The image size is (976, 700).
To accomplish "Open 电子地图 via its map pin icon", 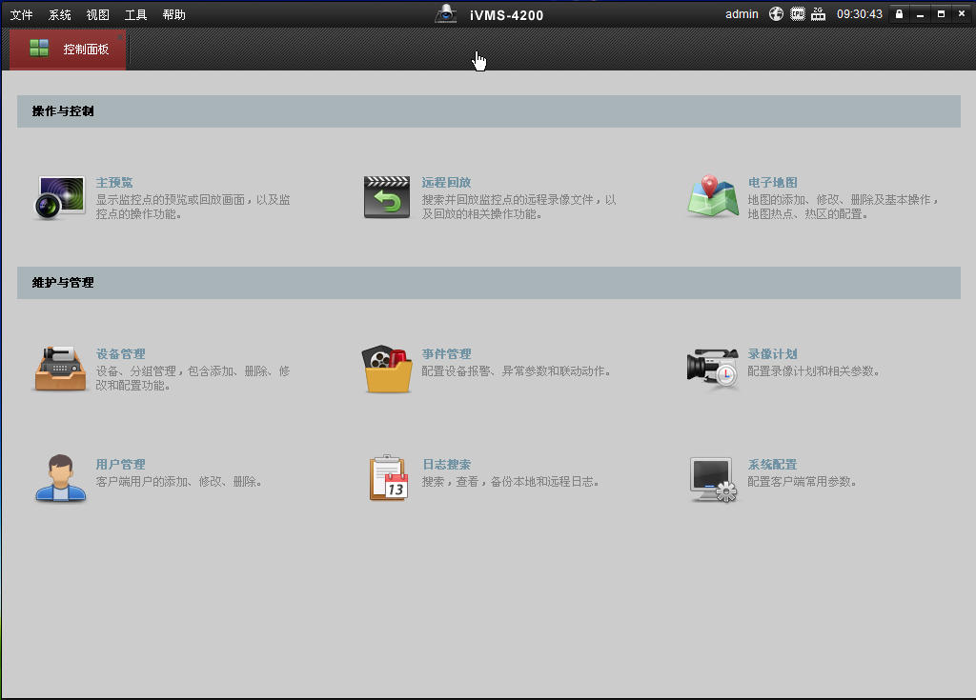I will tap(713, 196).
